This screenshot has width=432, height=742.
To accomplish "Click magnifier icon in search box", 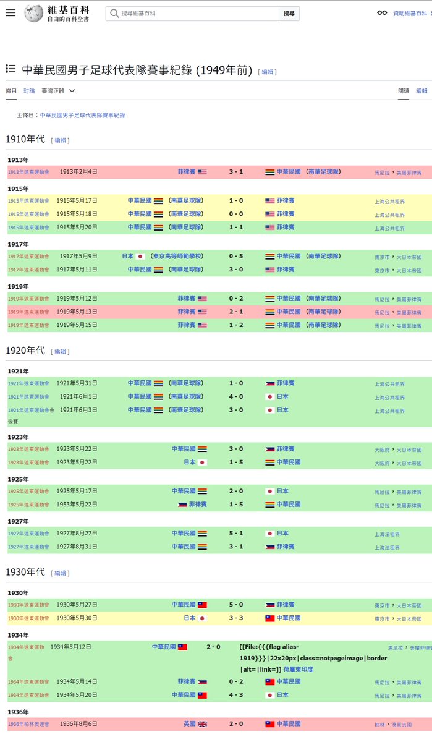I will point(114,13).
